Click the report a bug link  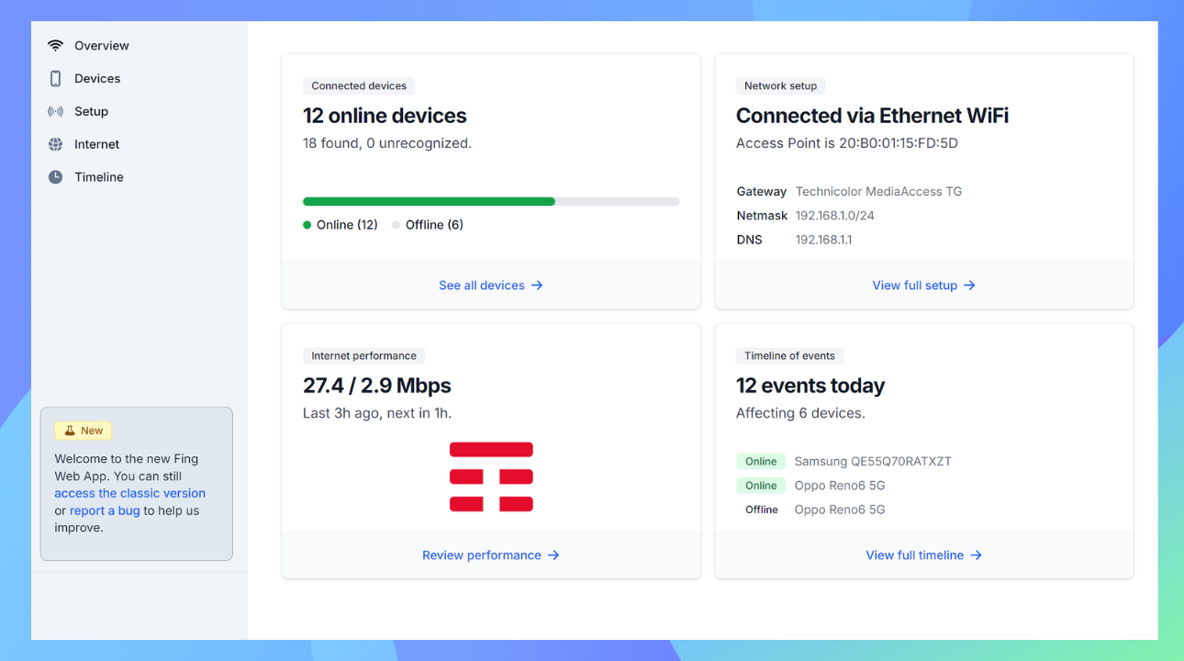[x=105, y=510]
